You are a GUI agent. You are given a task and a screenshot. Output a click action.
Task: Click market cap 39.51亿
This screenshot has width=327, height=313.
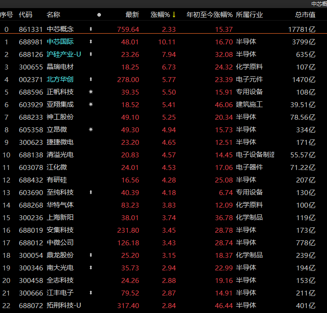point(303,104)
